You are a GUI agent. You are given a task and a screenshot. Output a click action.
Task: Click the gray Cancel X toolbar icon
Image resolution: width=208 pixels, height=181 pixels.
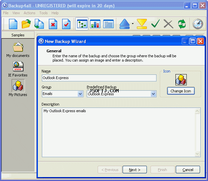[168, 24]
